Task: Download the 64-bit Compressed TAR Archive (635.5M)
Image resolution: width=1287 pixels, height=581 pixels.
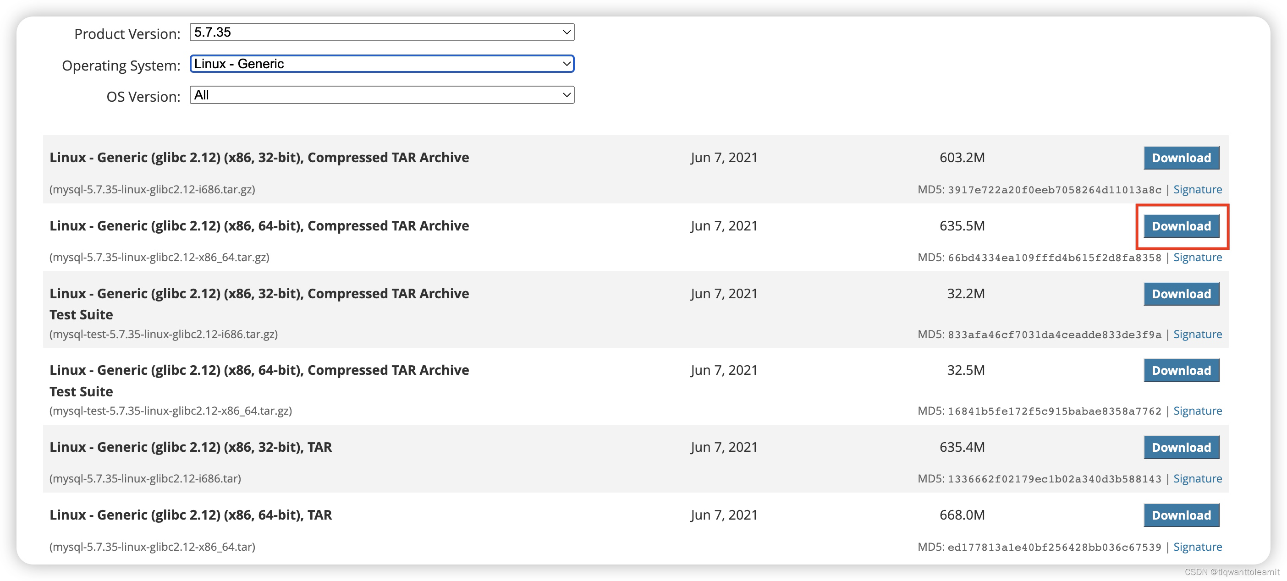Action: pos(1181,226)
